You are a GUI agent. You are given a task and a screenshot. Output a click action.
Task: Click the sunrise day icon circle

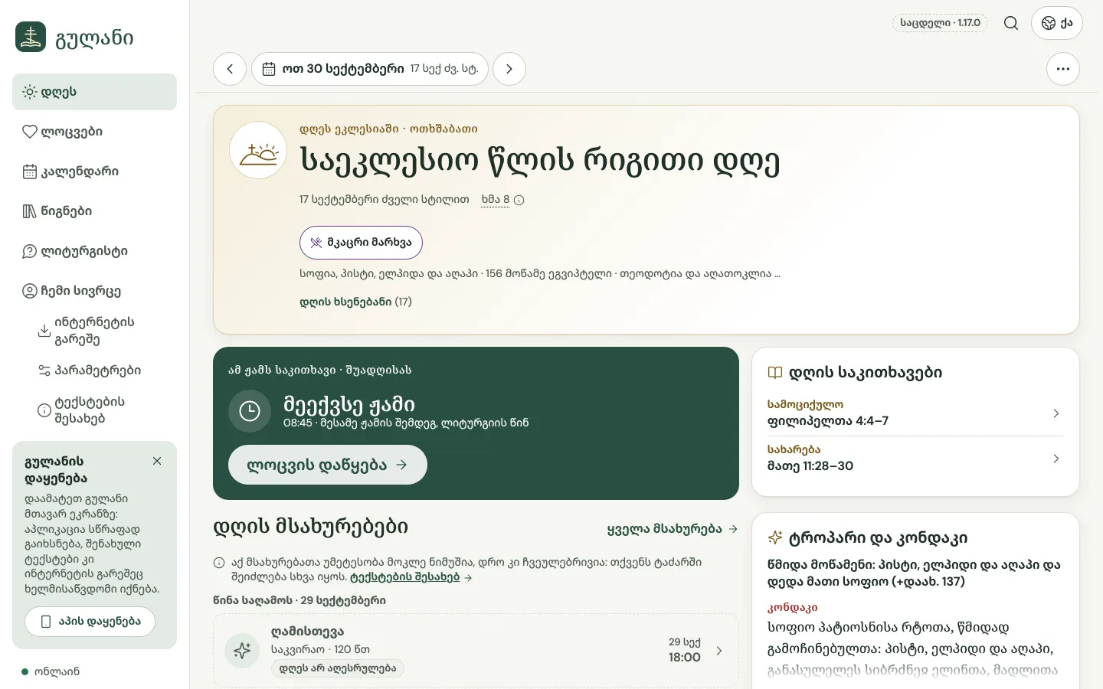(x=258, y=150)
